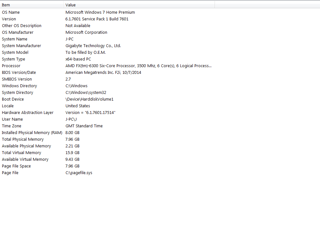This screenshot has height=226, width=320.
Task: Select value Microsoft Windows 7 Home Premium
Action: (100, 12)
